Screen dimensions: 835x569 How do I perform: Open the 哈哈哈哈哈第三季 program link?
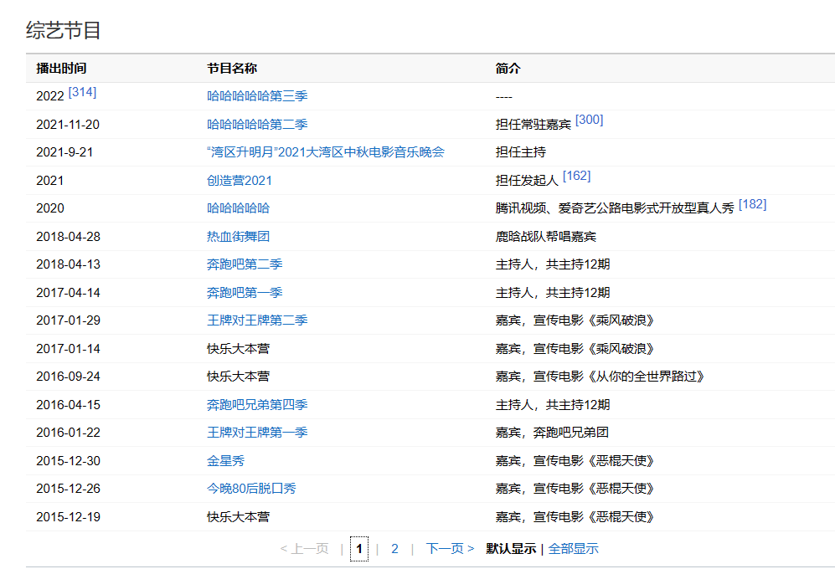pos(257,96)
